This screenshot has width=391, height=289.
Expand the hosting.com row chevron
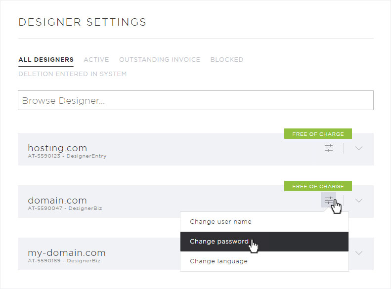coord(358,148)
